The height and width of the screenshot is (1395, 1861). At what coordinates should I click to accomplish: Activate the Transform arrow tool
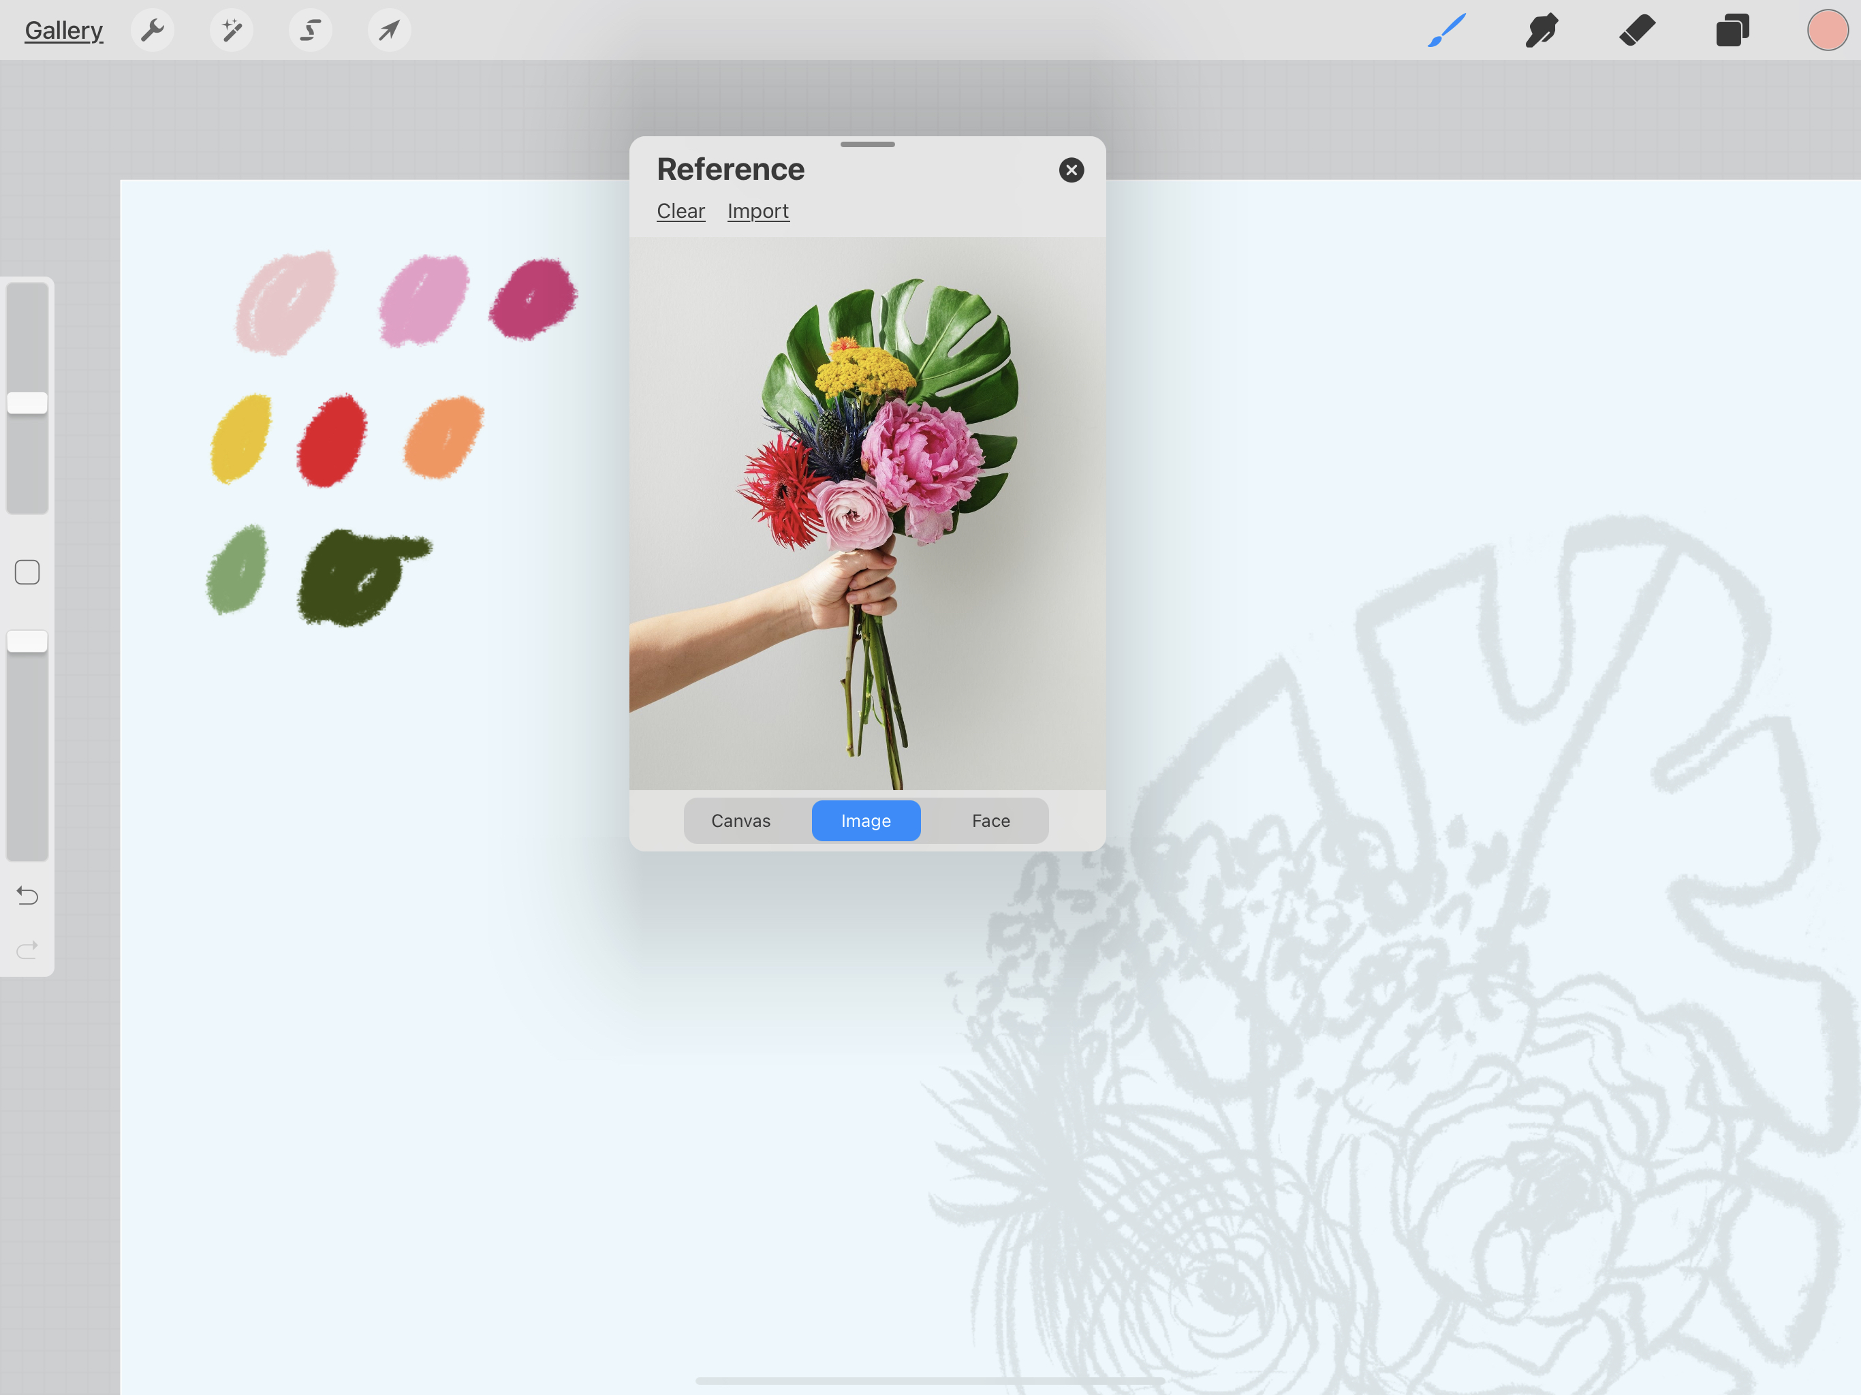click(390, 30)
